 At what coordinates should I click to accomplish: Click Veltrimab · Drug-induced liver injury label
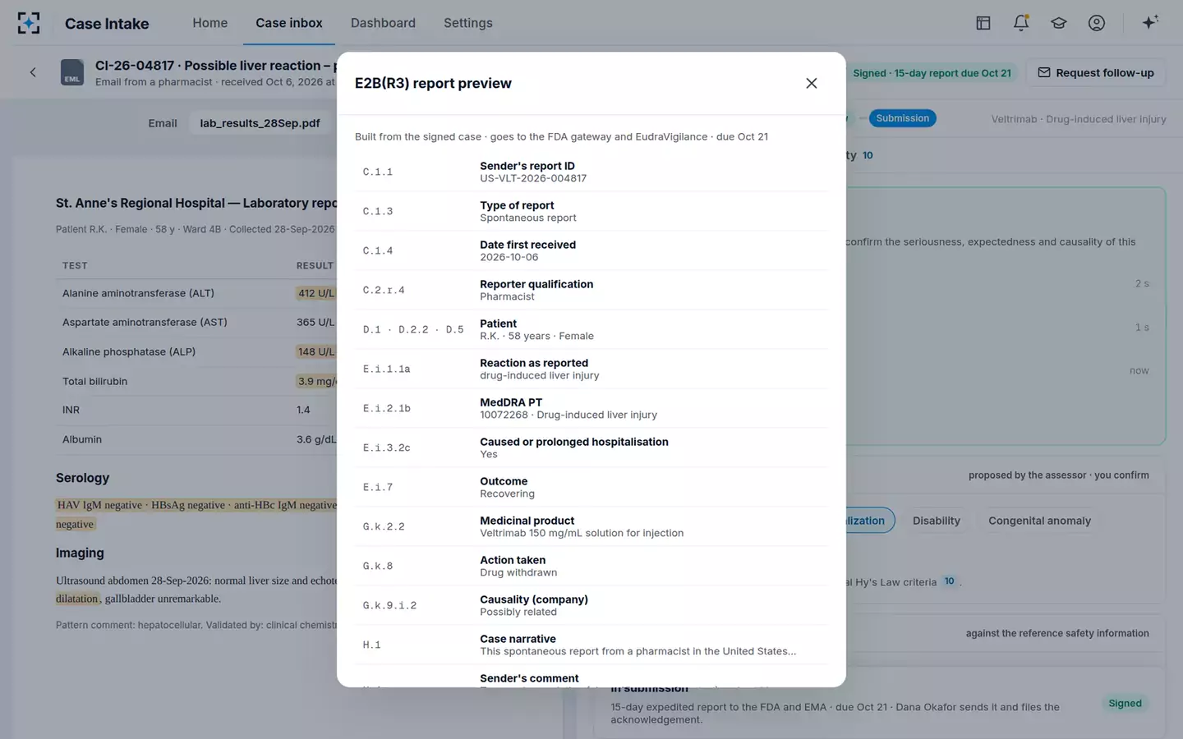[x=1079, y=119]
